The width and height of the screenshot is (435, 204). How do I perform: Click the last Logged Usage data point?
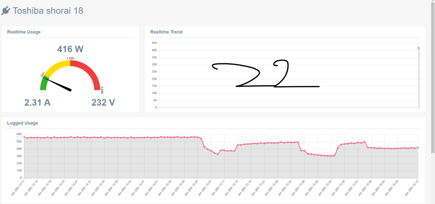[418, 147]
